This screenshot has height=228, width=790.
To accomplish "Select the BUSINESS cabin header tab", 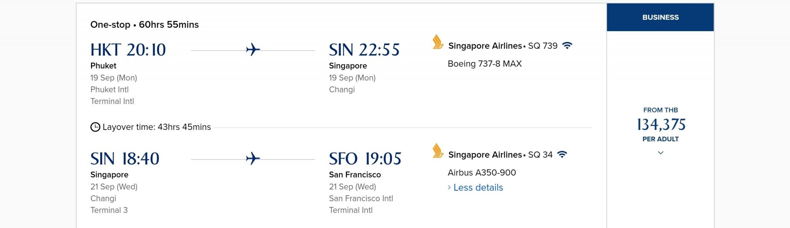I will pos(660,17).
